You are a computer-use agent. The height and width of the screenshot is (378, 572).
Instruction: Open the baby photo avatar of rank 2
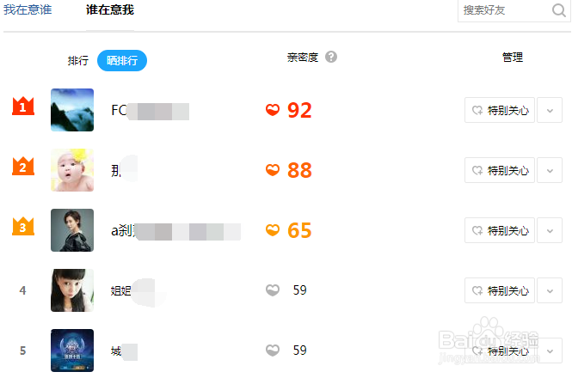pos(72,170)
